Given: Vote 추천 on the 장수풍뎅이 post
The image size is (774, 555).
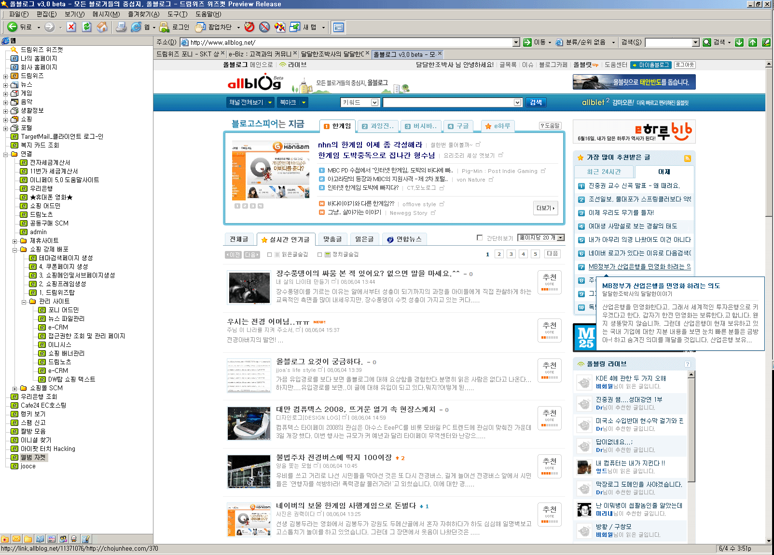Looking at the screenshot, I should pos(550,282).
